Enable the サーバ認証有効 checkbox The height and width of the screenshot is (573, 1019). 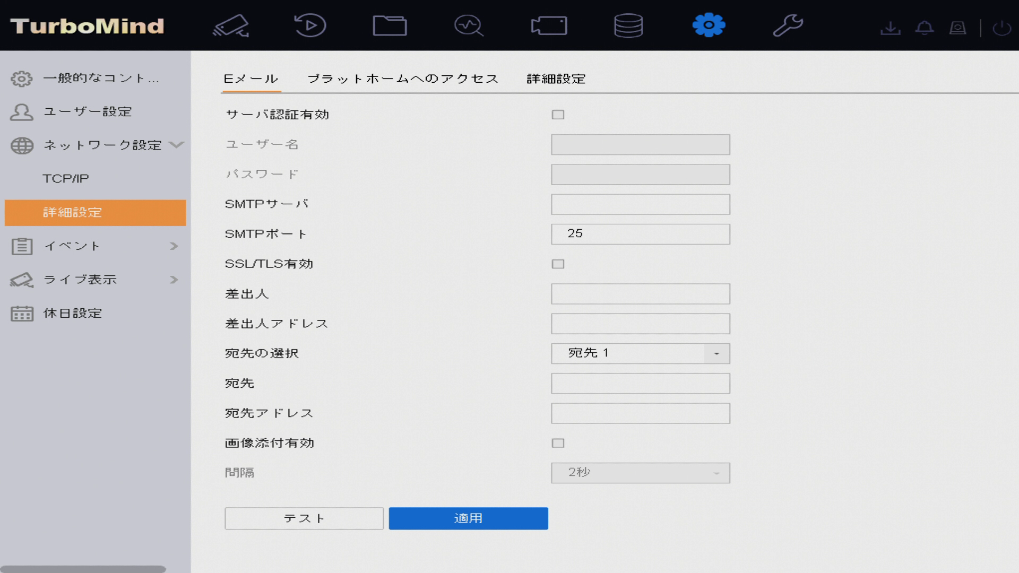click(x=558, y=115)
